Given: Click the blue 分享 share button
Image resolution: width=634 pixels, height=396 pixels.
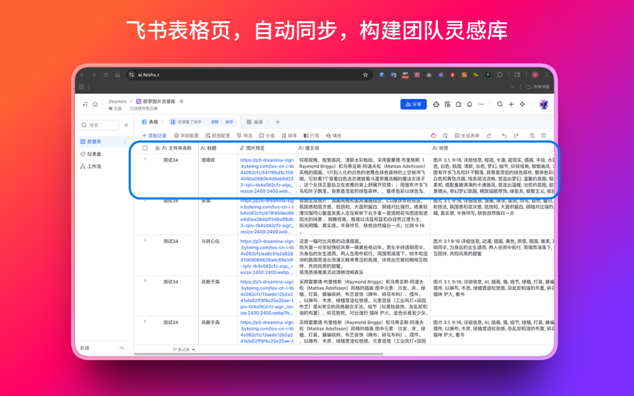Looking at the screenshot, I should (x=413, y=104).
